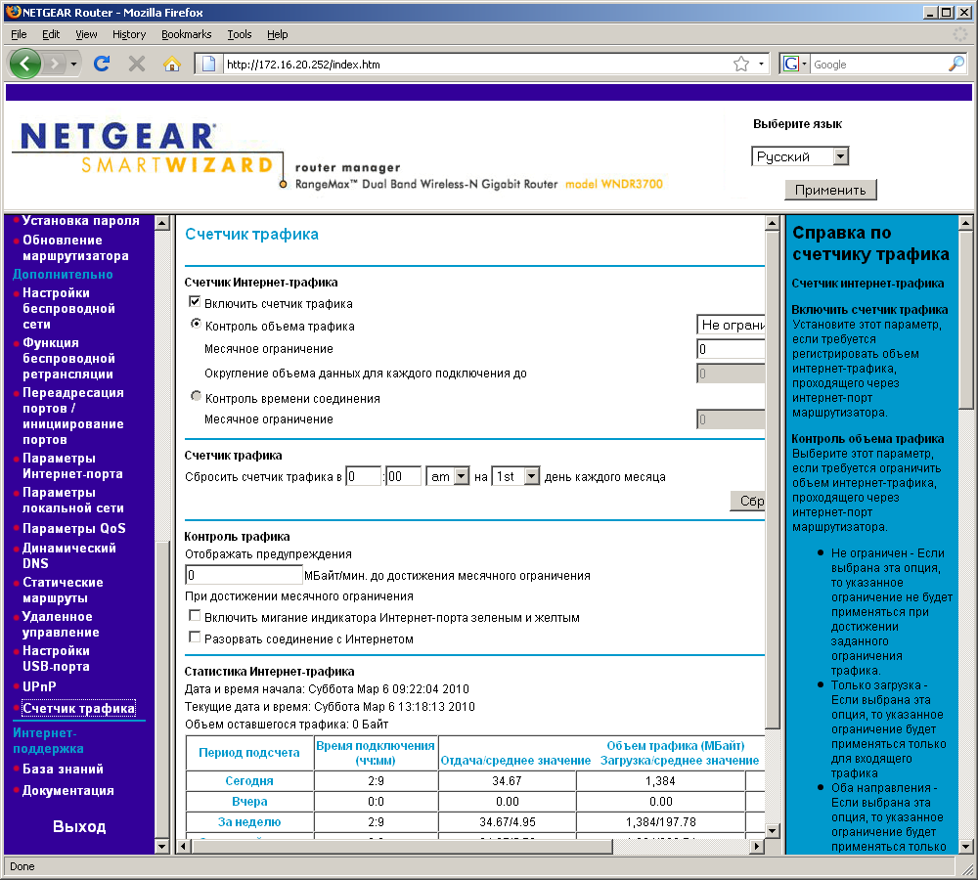Open the Не ограничен traffic limit dropdown
Viewport: 978px width, 880px height.
click(x=731, y=325)
